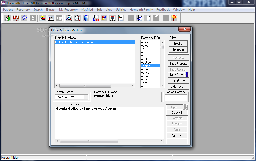Open the Hompath Family menu

[141, 10]
